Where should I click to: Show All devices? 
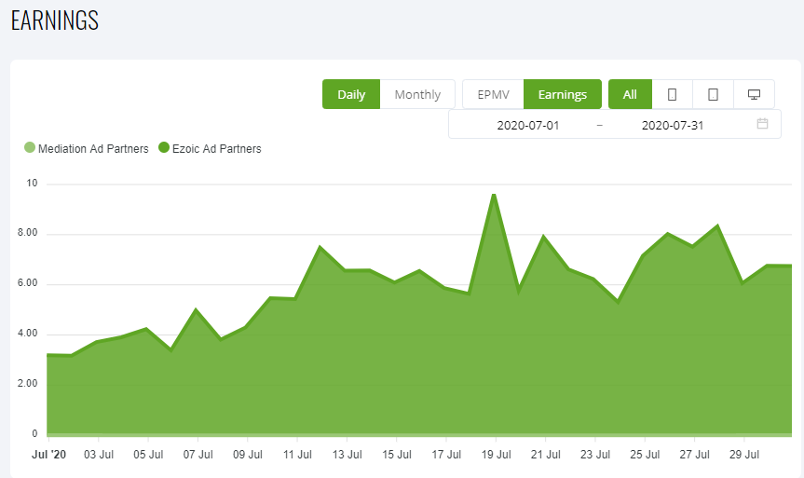click(630, 94)
